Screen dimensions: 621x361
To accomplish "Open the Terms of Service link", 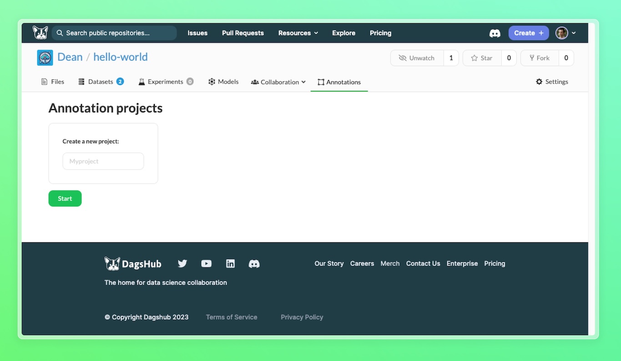I will coord(232,317).
